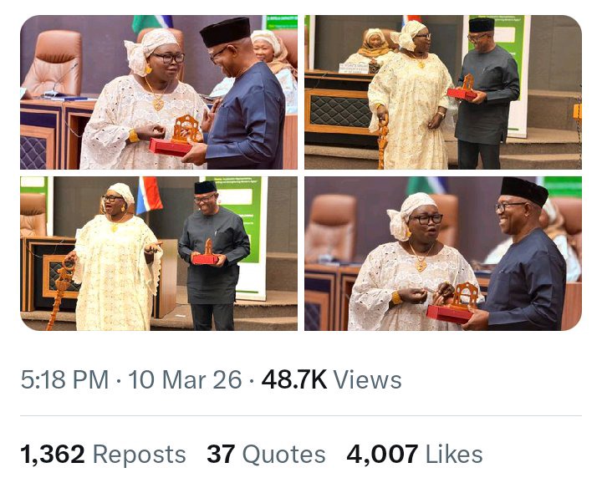Screen dimensions: 602x488
Task: Open the Reposts list
Action: pyautogui.click(x=139, y=455)
